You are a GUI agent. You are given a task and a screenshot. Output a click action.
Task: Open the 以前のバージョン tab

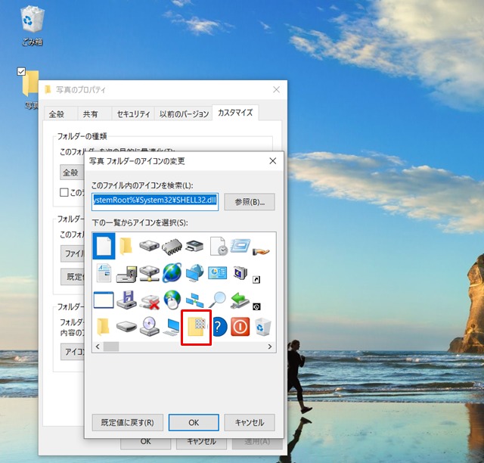[184, 114]
